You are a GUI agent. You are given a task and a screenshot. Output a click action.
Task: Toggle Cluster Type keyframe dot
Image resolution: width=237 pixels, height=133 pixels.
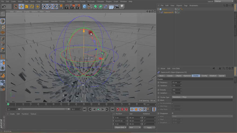[158, 97]
